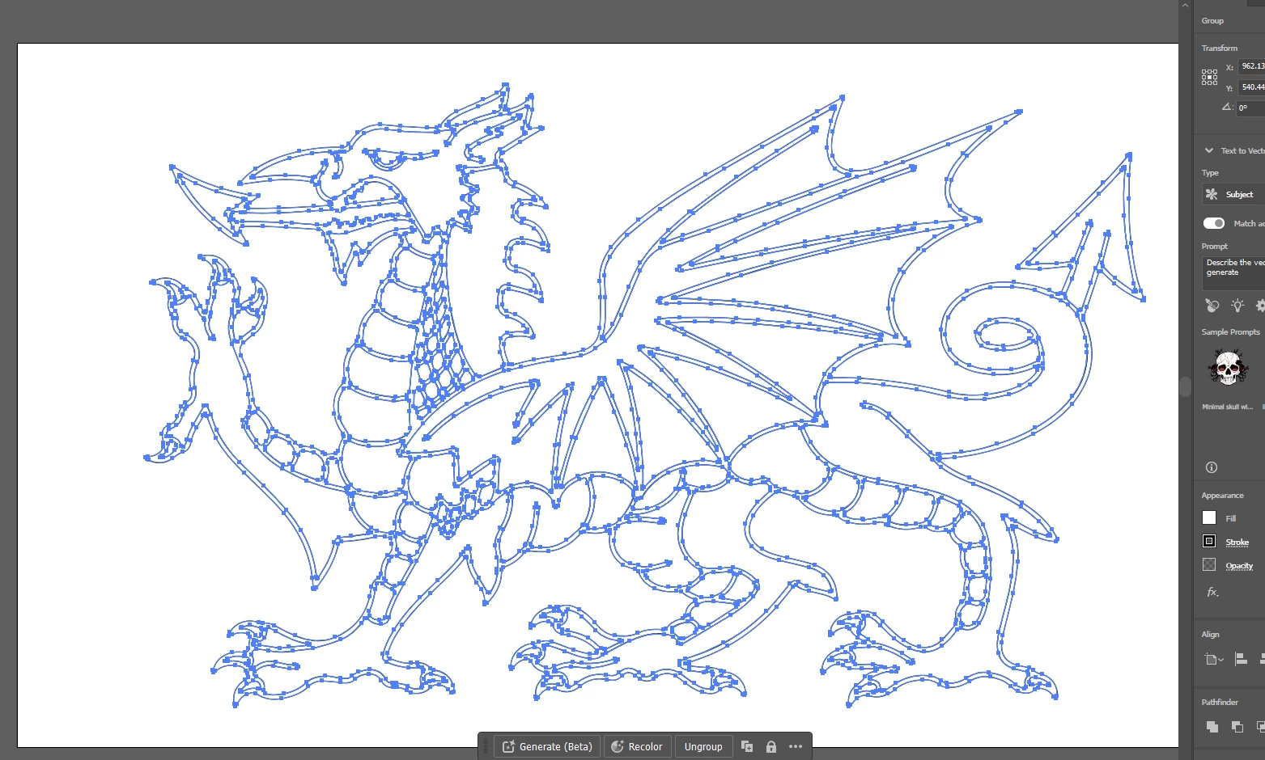Screen dimensions: 1265x760
Task: Open the Align To dropdown
Action: pos(1214,660)
